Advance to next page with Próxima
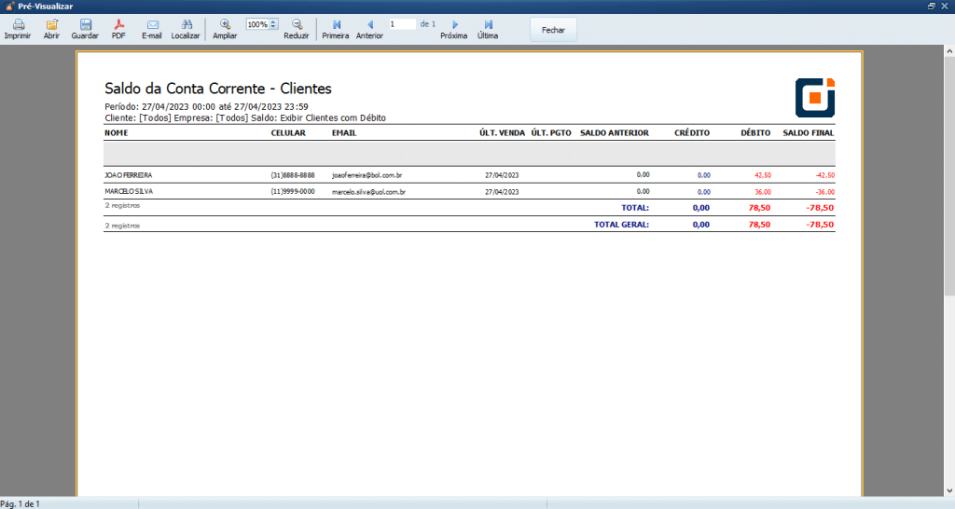The image size is (955, 509). (454, 24)
